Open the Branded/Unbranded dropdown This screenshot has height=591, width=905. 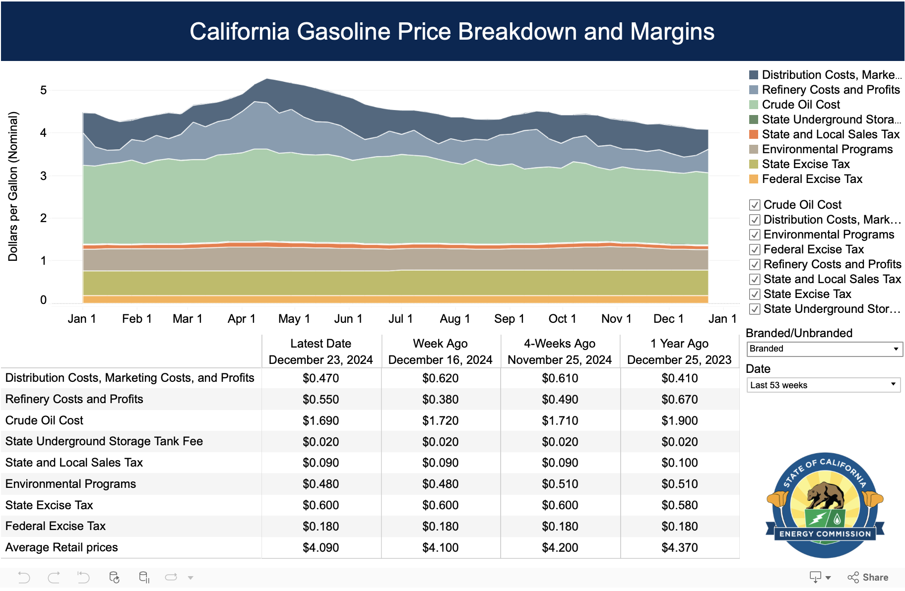pos(823,349)
